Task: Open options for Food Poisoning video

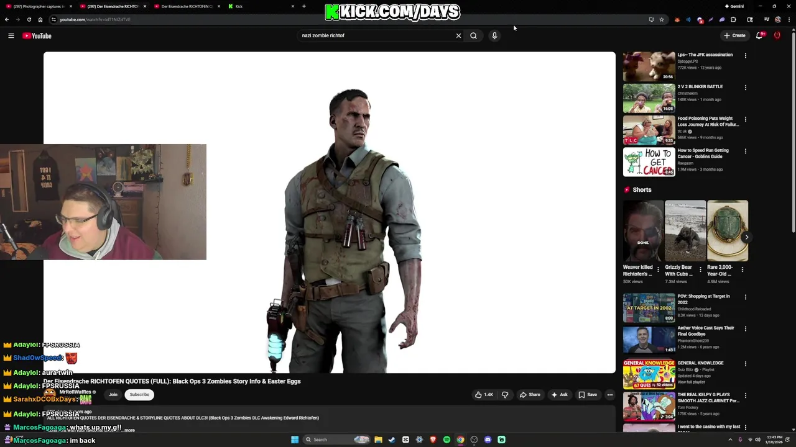Action: coord(746,119)
